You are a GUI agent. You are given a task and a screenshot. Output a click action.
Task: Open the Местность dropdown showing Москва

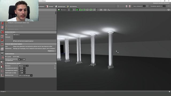coord(23,66)
